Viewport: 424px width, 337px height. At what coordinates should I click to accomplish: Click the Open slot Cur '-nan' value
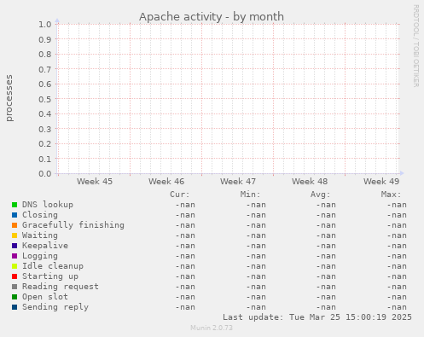pyautogui.click(x=185, y=297)
